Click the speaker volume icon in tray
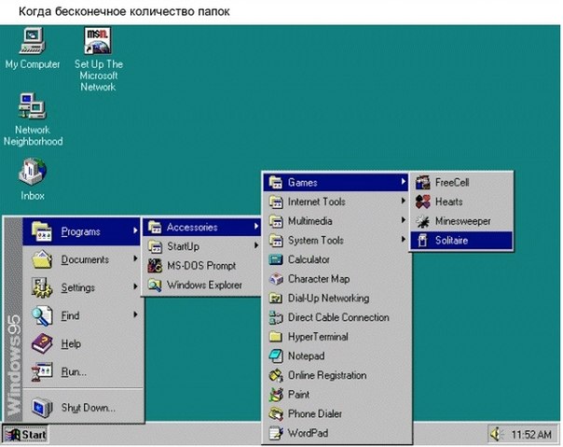This screenshot has height=447, width=563. coord(497,435)
